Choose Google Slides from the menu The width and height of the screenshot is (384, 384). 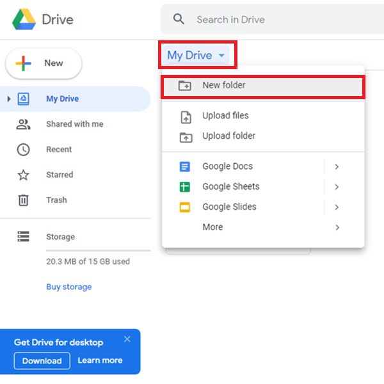[263, 207]
